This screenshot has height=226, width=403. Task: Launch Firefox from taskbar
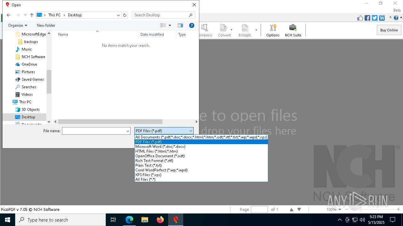point(160,220)
